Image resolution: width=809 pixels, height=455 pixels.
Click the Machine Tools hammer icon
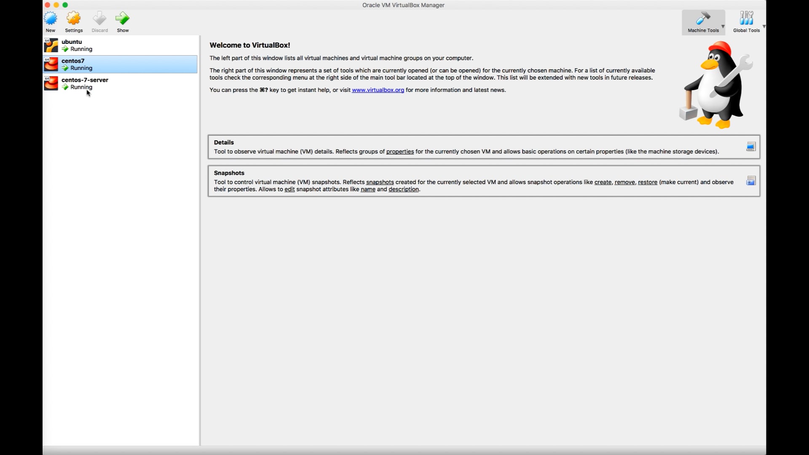703,19
